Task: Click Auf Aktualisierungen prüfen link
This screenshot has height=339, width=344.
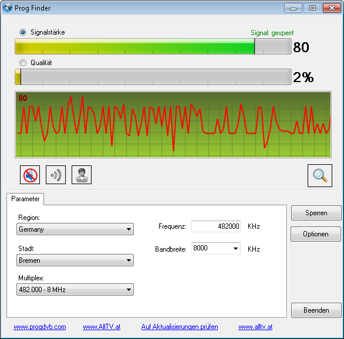Action: (x=180, y=327)
